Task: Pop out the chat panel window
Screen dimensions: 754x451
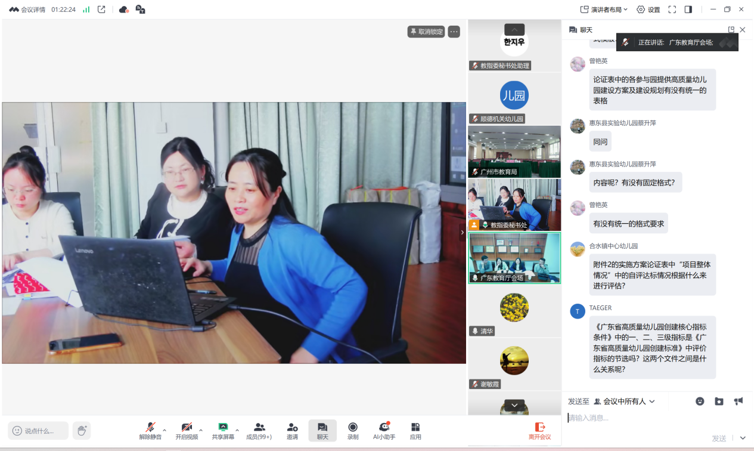Action: [731, 30]
